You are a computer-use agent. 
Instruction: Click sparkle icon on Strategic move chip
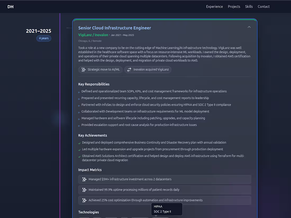click(84, 69)
